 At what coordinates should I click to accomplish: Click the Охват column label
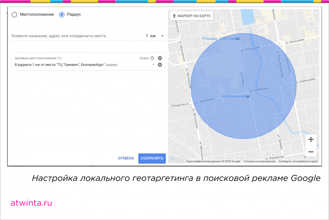click(x=144, y=58)
